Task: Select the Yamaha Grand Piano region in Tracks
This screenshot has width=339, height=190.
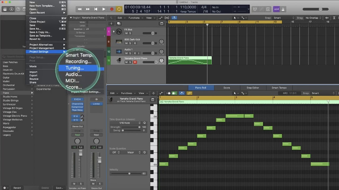Action: pyautogui.click(x=190, y=60)
